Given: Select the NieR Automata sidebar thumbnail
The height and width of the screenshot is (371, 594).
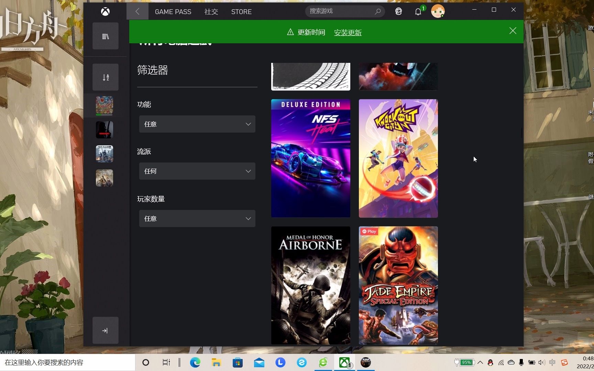Looking at the screenshot, I should (104, 154).
